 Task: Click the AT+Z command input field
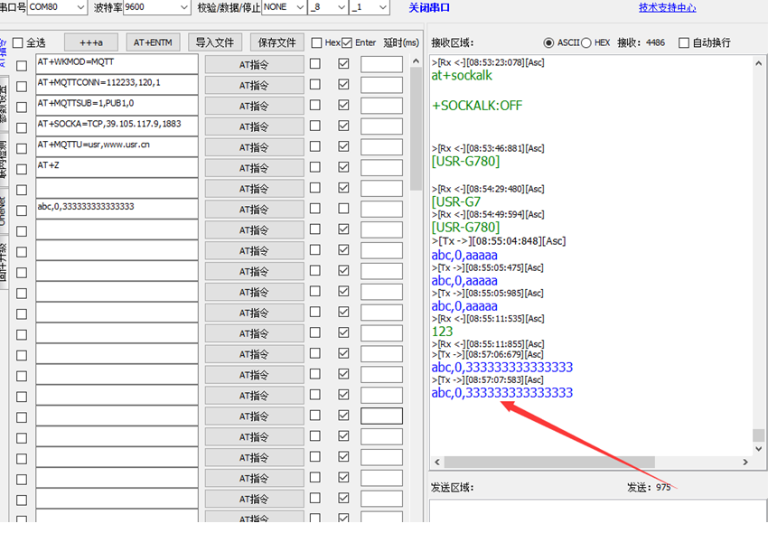[116, 167]
